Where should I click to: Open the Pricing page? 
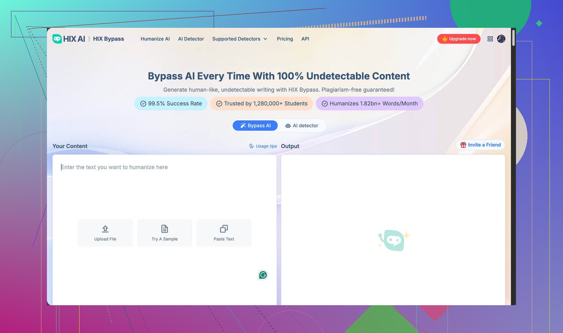285,39
